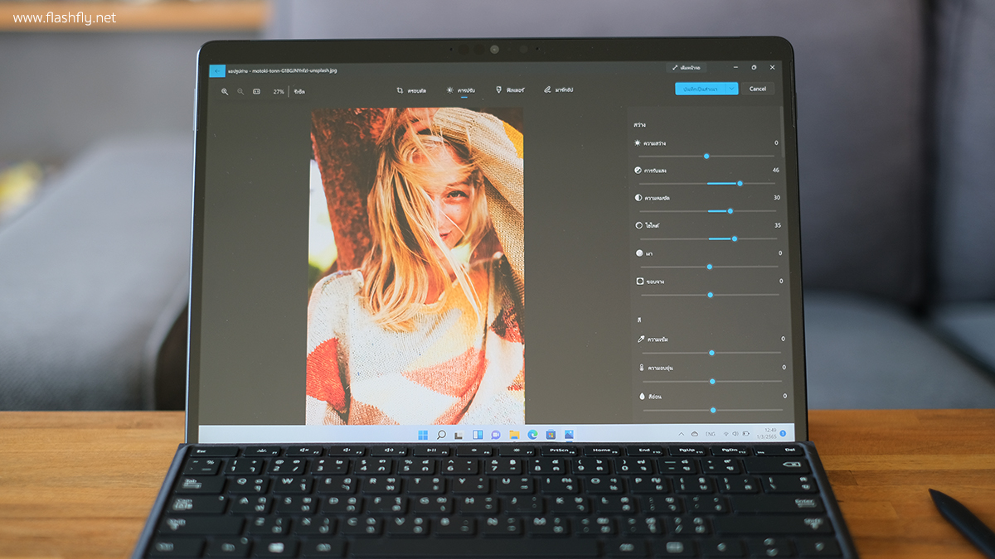Zoom in with the magnifier plus icon
This screenshot has width=995, height=559.
225,91
